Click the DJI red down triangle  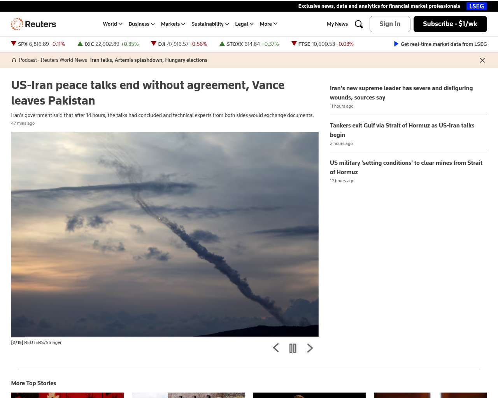(154, 44)
